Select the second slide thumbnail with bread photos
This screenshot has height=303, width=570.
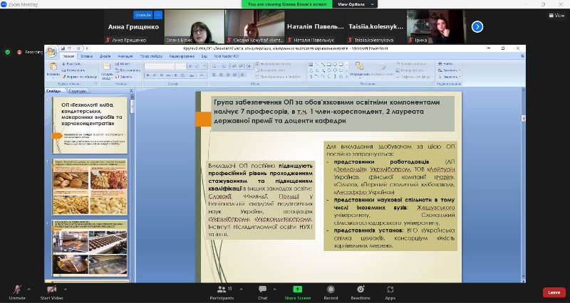pos(89,186)
